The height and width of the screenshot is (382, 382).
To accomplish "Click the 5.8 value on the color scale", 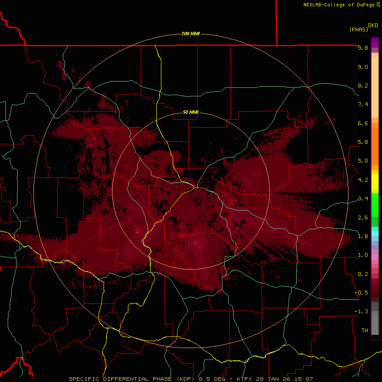I will click(x=363, y=142).
